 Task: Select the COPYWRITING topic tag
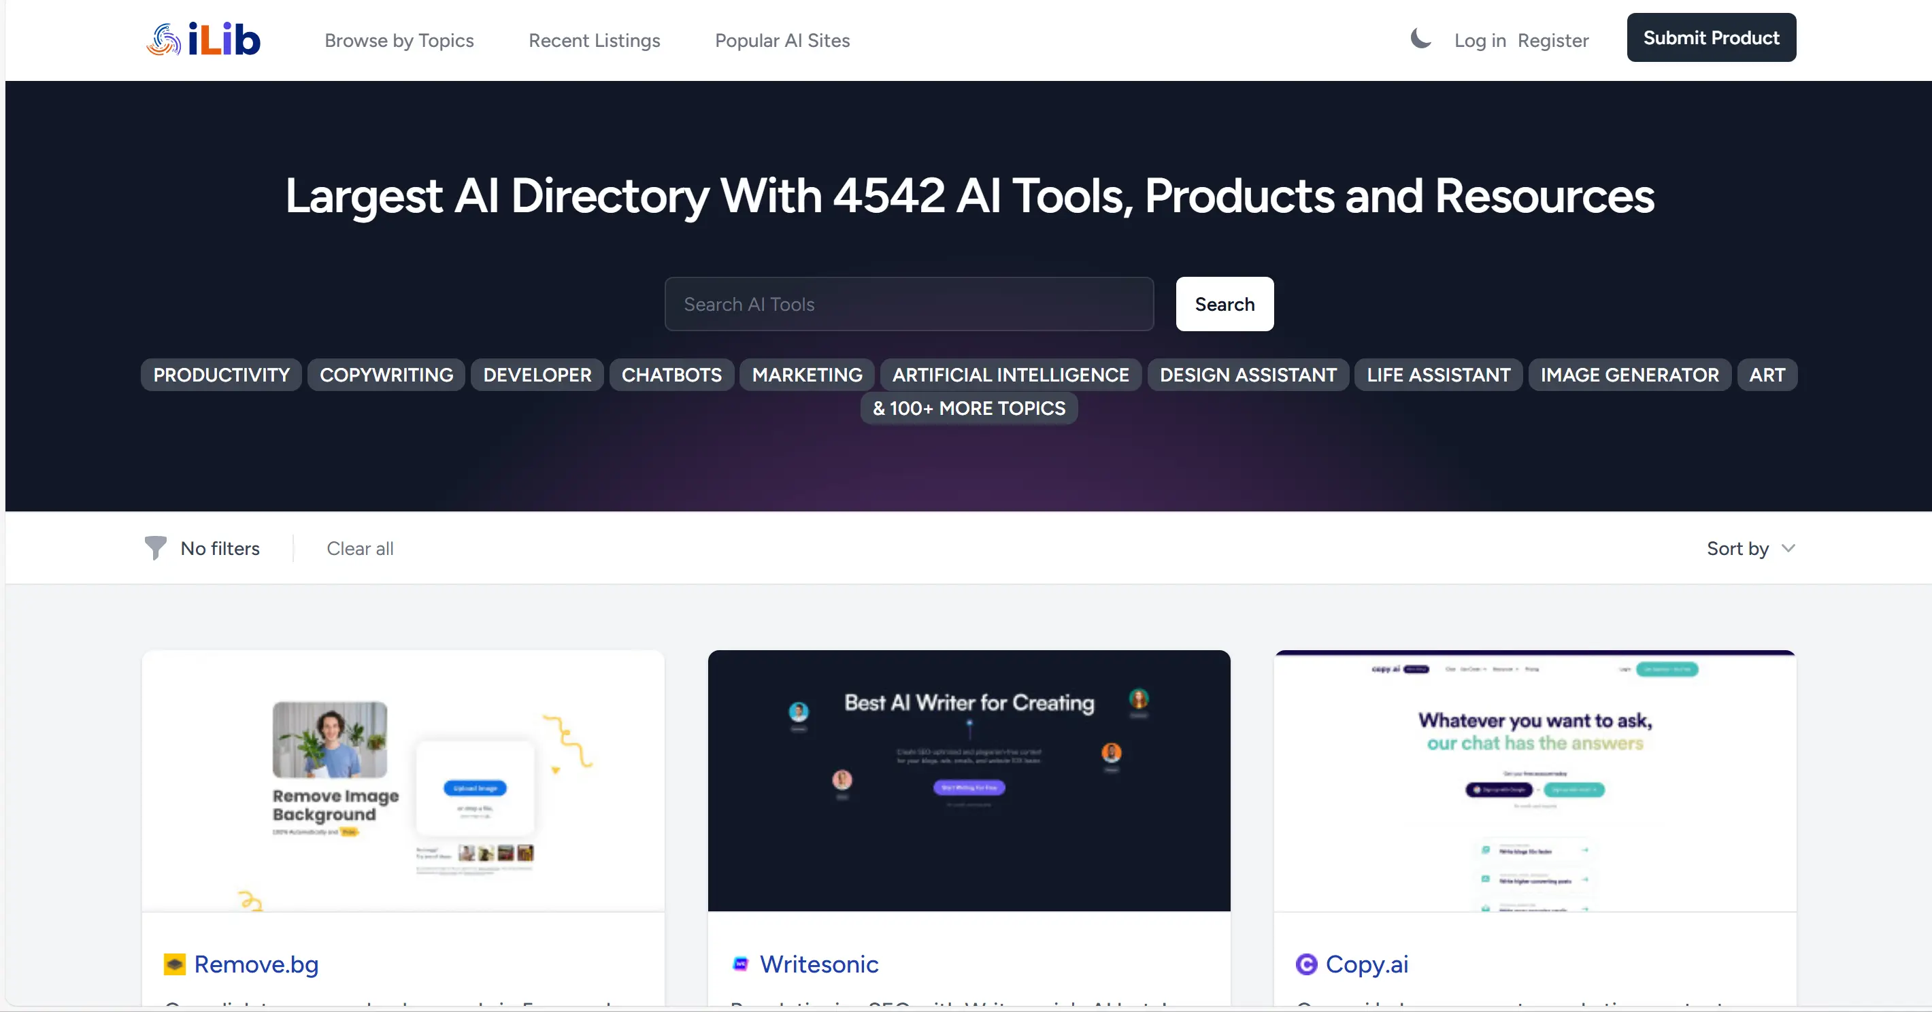click(386, 375)
